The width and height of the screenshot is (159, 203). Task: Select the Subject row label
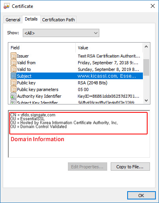coord(24,76)
